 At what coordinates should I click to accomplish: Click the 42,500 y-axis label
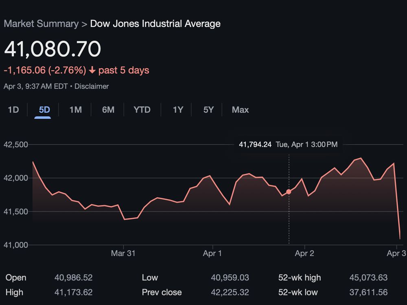(x=15, y=144)
